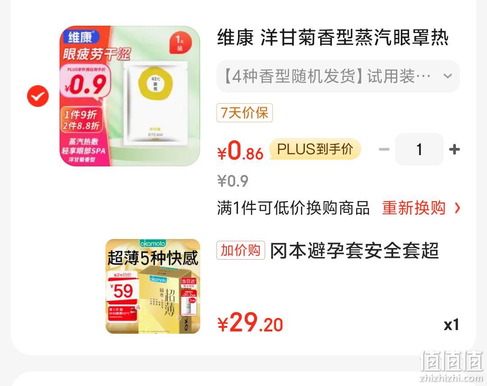This screenshot has width=487, height=386.
Task: Tap the ¥0.86 PLUS price
Action: [240, 151]
